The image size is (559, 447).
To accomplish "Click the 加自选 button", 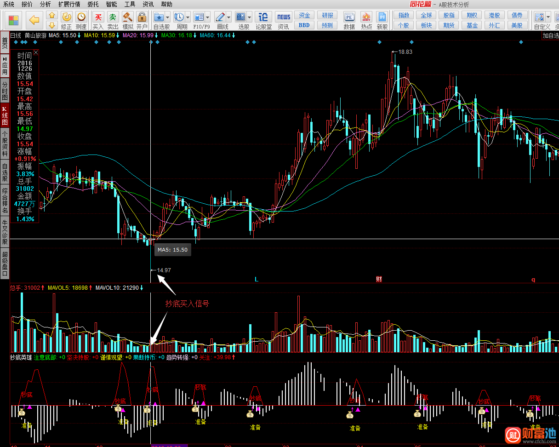I will [x=550, y=35].
